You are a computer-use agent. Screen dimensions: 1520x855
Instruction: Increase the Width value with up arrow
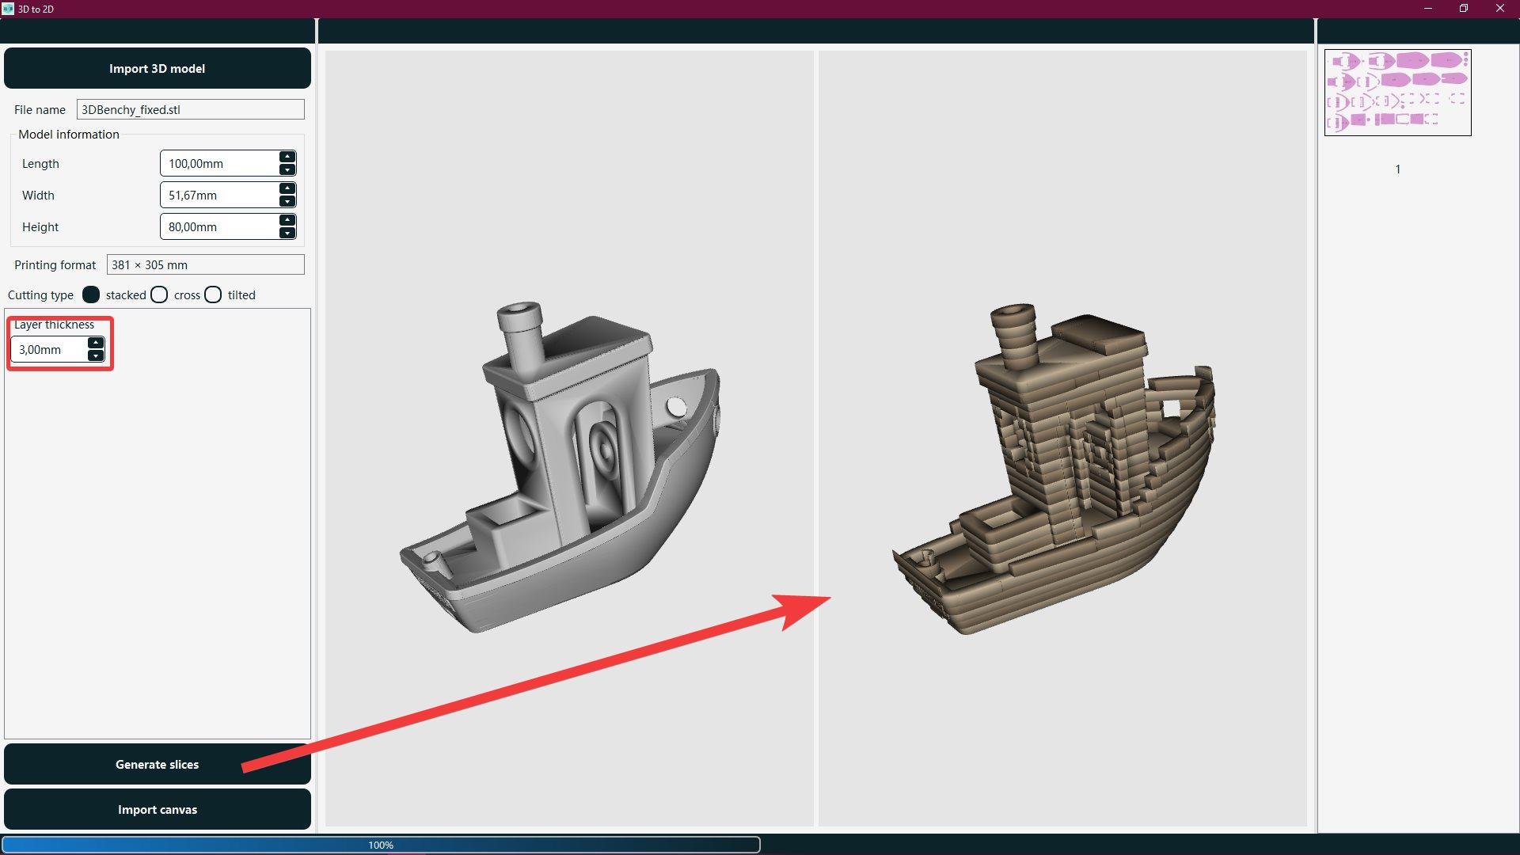[287, 188]
